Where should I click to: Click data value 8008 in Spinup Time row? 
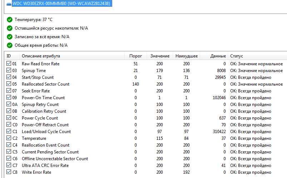coord(221,71)
